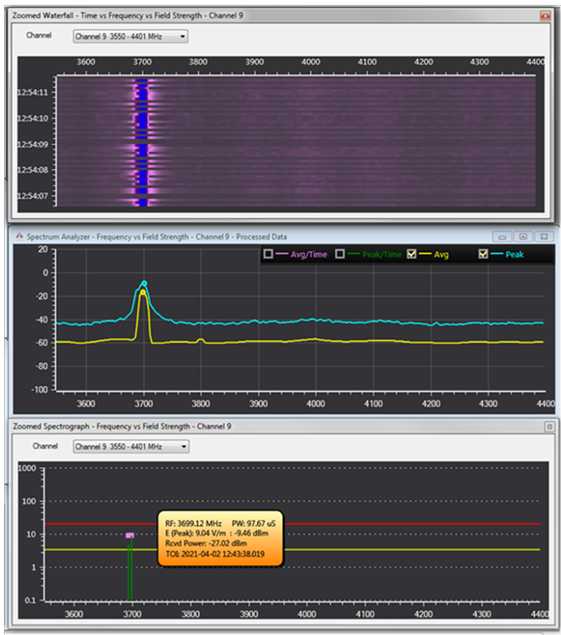Enable the Peak/Time trace checkbox
This screenshot has width=561, height=635.
[x=340, y=254]
